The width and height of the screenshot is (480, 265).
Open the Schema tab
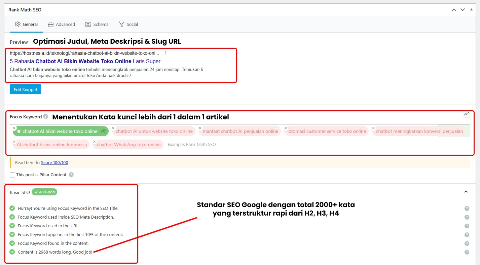coord(97,24)
